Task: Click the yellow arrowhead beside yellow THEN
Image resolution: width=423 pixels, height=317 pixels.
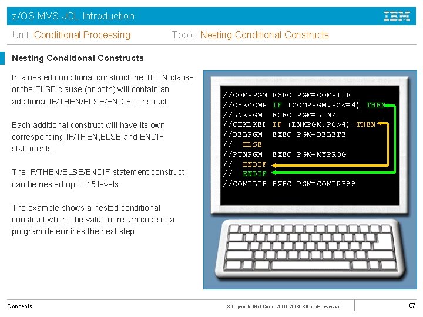Action: 380,123
